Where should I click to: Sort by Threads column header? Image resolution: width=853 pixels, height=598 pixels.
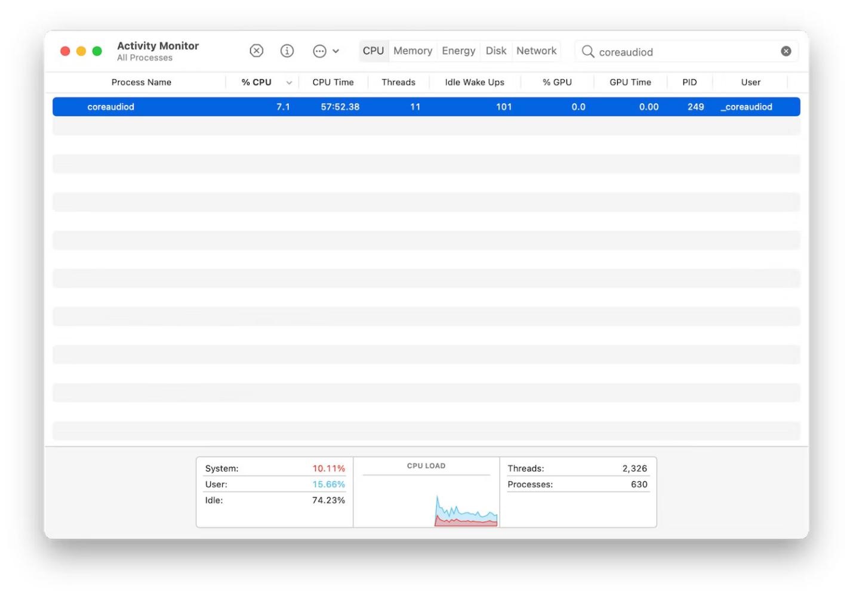[x=398, y=82]
